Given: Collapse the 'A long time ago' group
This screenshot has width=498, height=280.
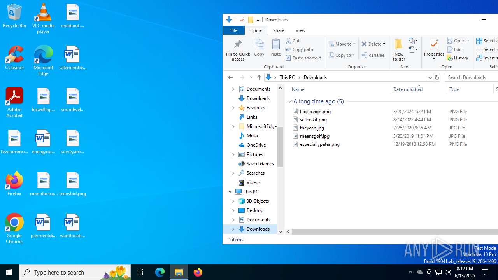Looking at the screenshot, I should [289, 101].
